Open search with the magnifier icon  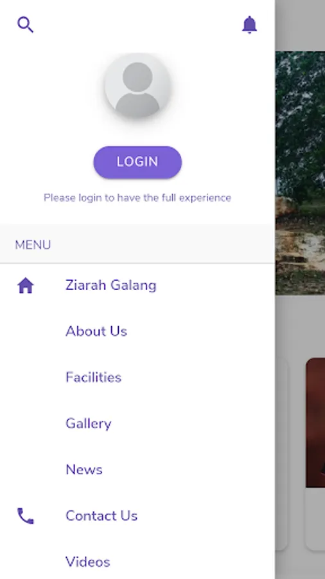click(26, 24)
